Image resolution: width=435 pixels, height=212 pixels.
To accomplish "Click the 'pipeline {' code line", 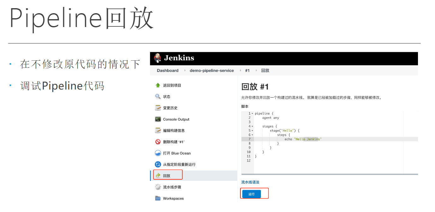I will point(264,113).
